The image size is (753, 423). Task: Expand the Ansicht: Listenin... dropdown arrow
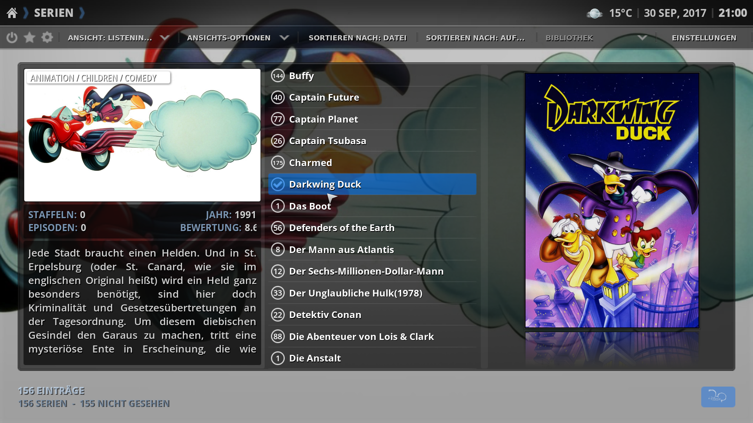(x=165, y=38)
